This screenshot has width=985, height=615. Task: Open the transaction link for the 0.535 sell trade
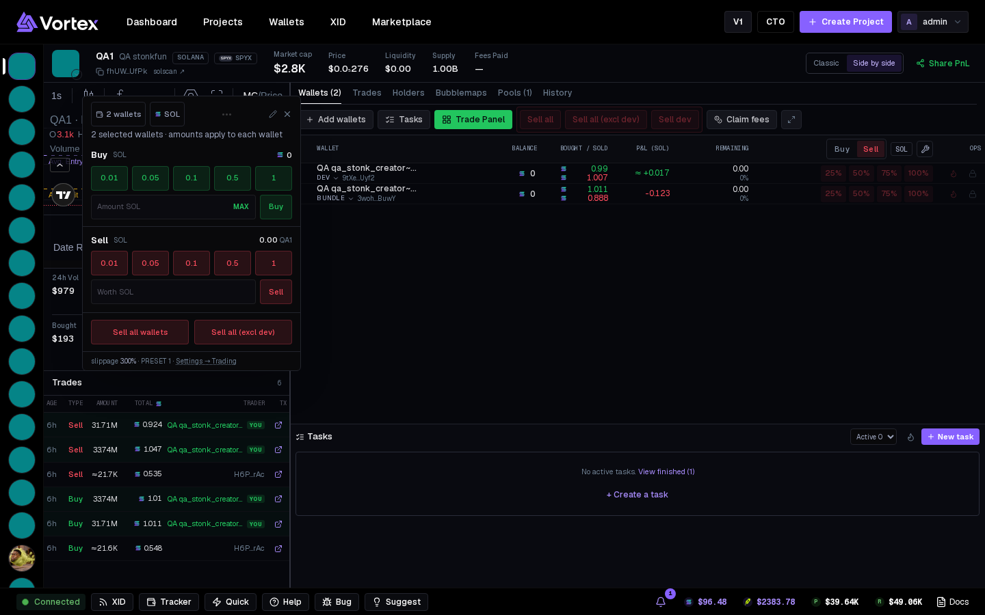[278, 474]
